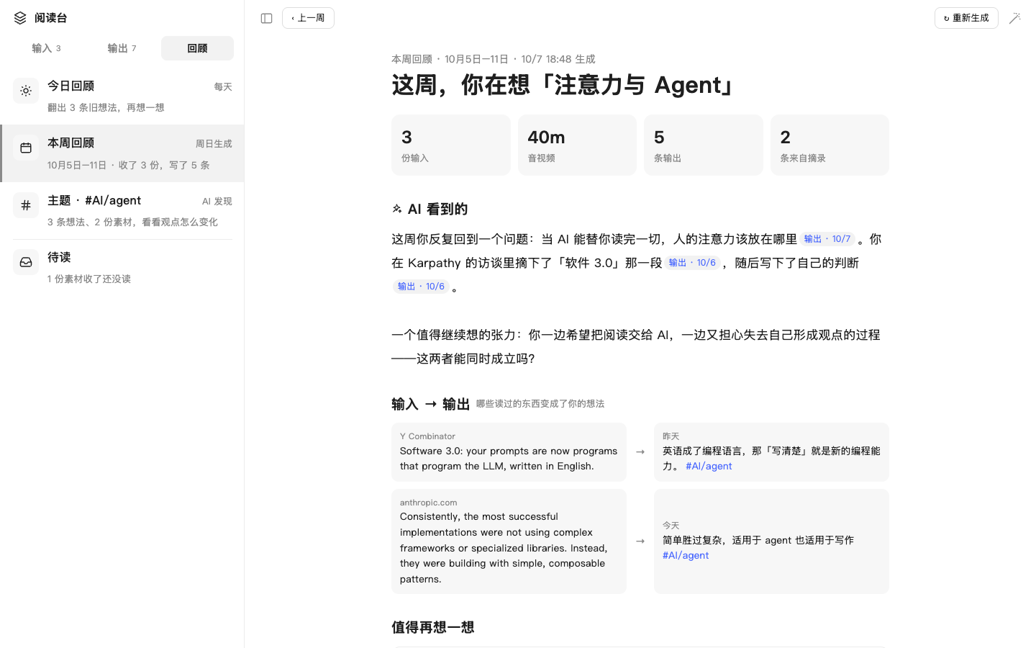Click the 重新生成 regenerate button

[966, 18]
